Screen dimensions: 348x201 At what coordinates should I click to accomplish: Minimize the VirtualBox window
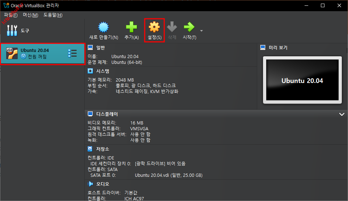pos(306,5)
